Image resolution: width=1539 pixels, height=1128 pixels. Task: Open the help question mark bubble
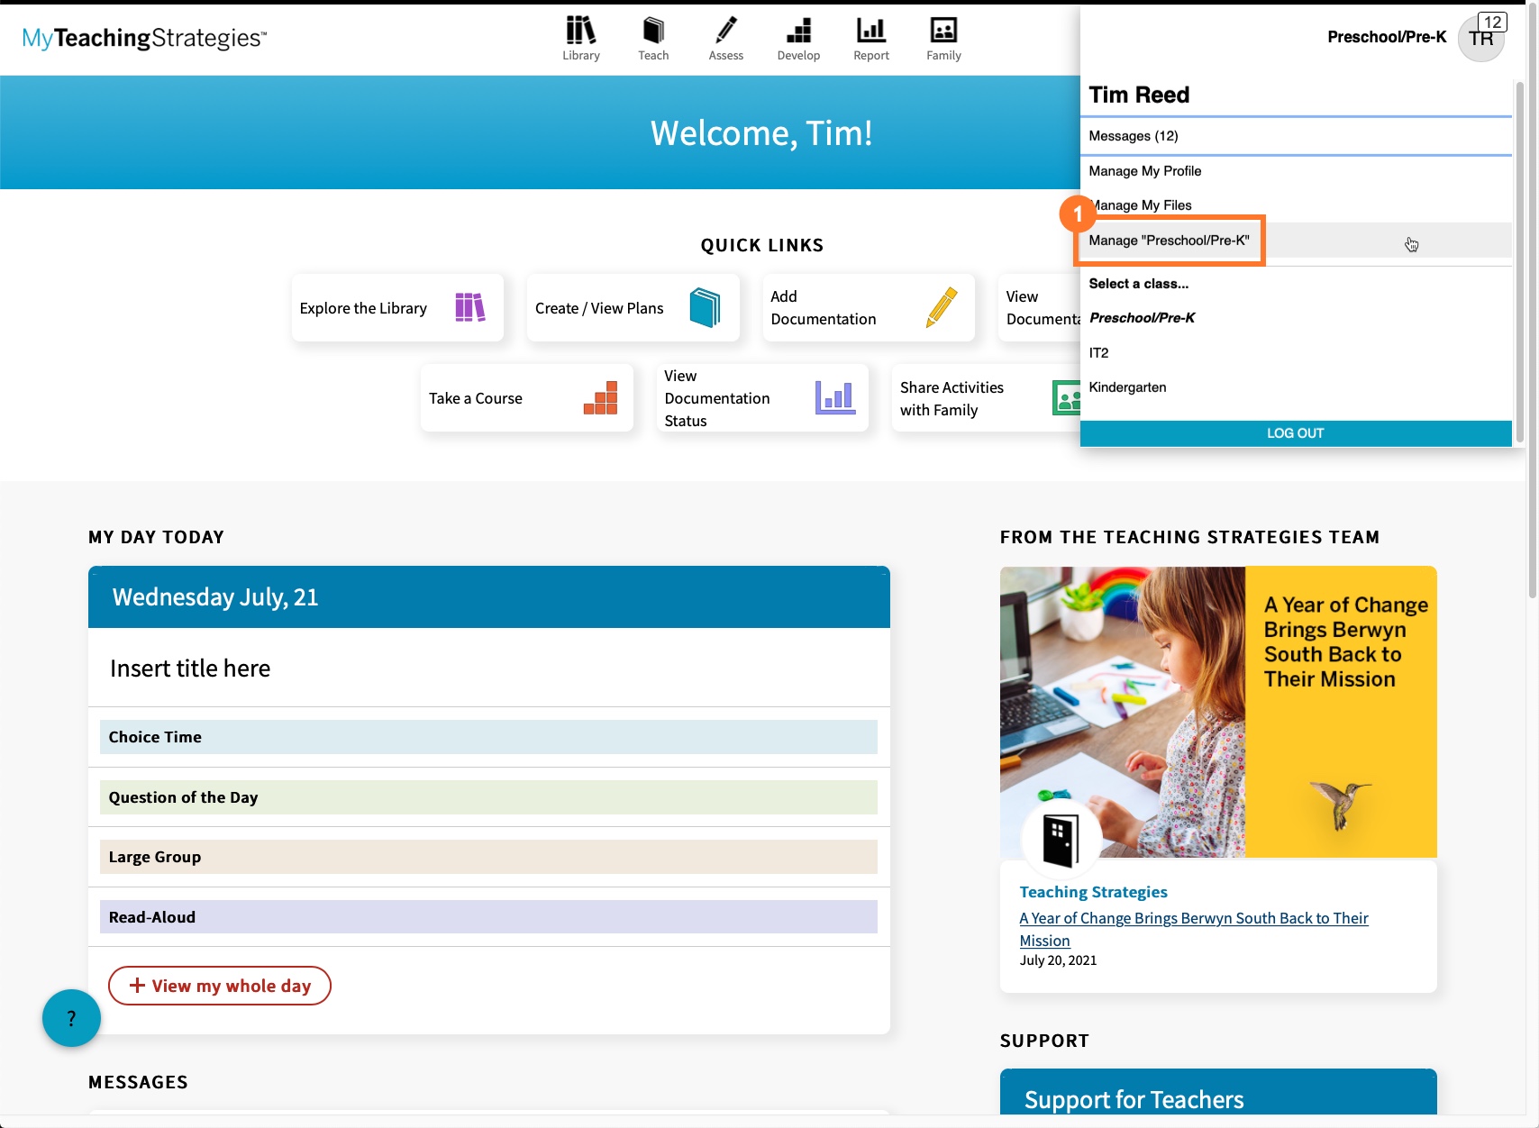pyautogui.click(x=70, y=1017)
